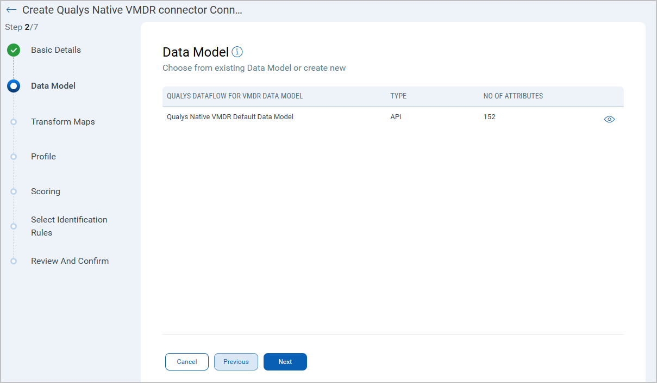Image resolution: width=657 pixels, height=383 pixels.
Task: Click the Previous button
Action: tap(236, 362)
